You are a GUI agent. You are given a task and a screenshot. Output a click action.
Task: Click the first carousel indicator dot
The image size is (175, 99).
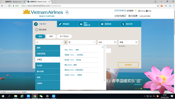click(136, 89)
